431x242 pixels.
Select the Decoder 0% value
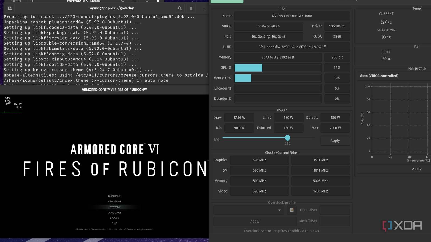(337, 99)
